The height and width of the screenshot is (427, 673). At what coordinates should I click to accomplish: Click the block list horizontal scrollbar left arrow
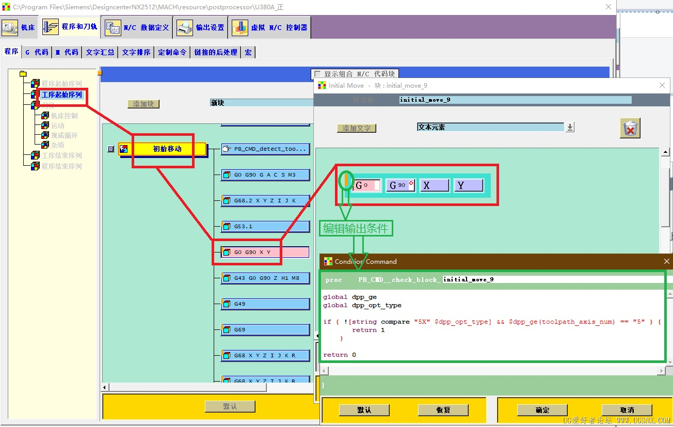[105, 387]
